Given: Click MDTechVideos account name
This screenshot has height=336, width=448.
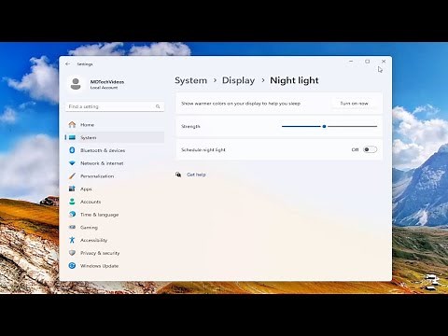Looking at the screenshot, I should point(107,82).
